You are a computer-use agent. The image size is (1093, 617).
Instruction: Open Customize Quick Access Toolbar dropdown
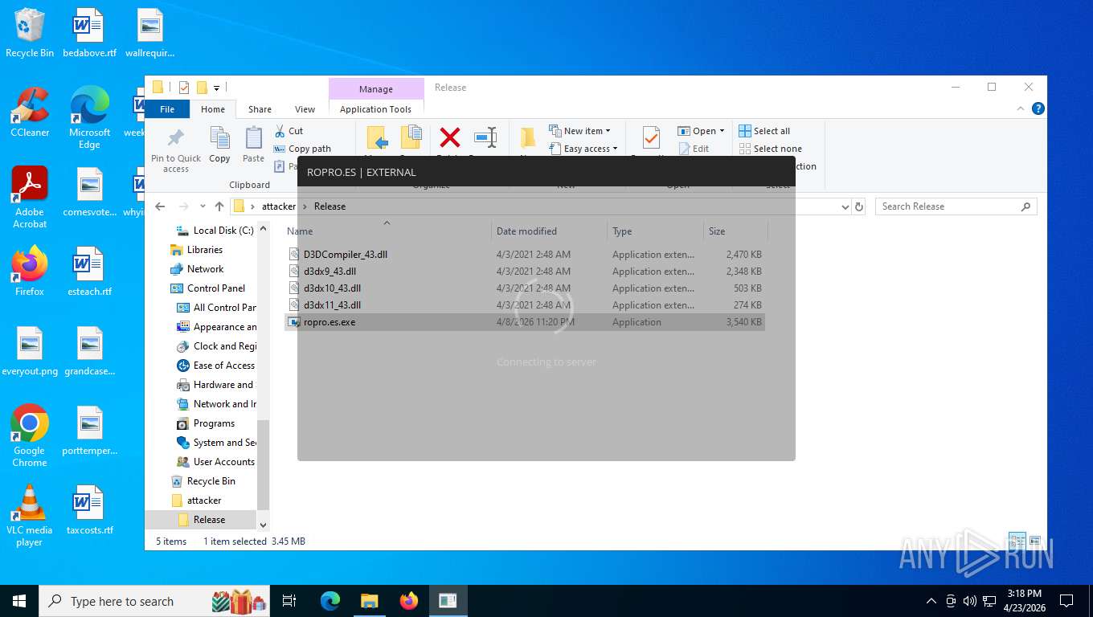(x=216, y=88)
